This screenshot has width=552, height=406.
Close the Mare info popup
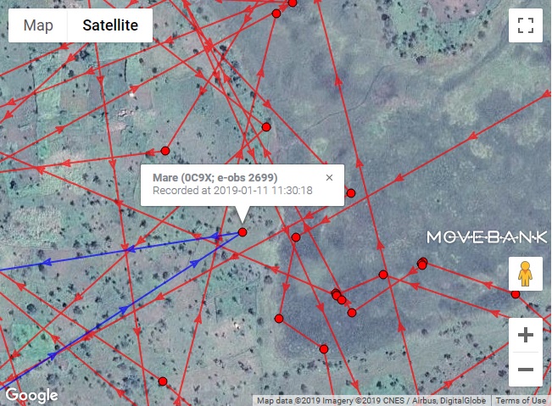(x=329, y=178)
